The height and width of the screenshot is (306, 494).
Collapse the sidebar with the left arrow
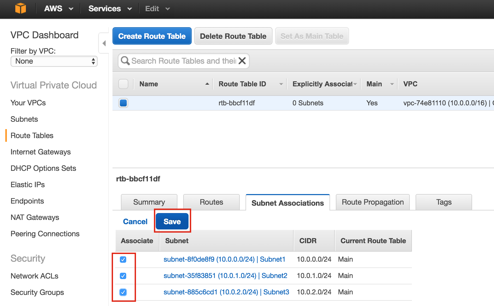104,43
